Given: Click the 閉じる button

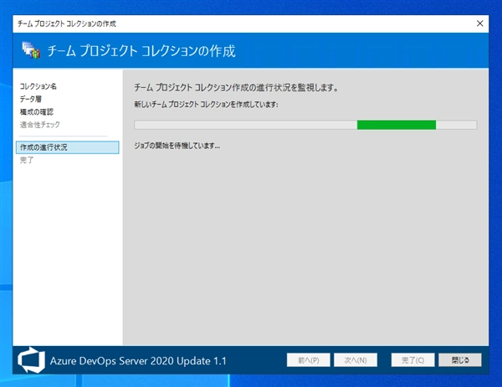Looking at the screenshot, I should click(460, 360).
